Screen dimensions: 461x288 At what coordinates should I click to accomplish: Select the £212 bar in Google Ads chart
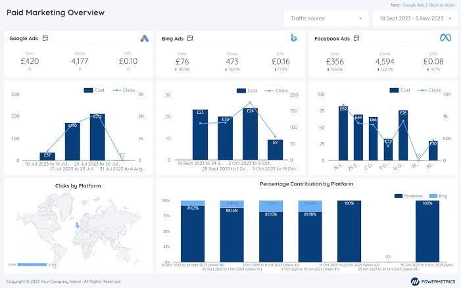[97, 137]
